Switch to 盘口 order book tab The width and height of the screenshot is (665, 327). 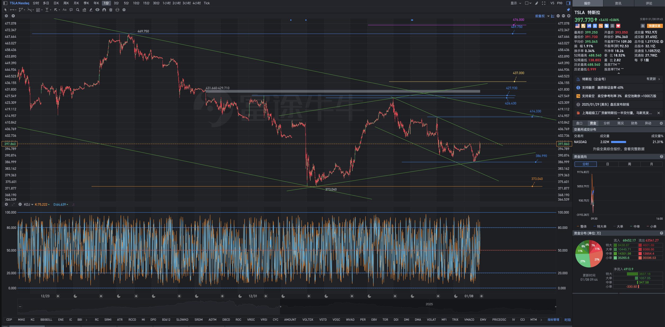[x=579, y=123]
